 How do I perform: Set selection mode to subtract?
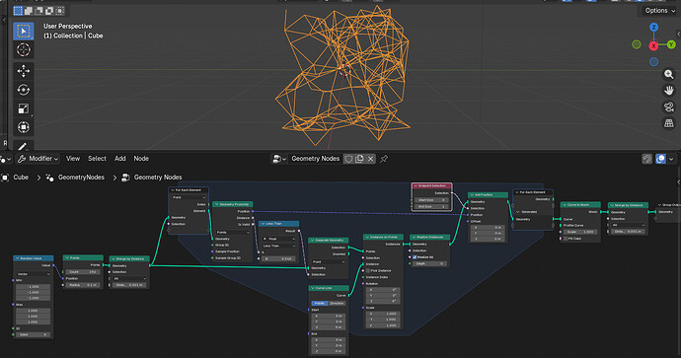point(38,11)
